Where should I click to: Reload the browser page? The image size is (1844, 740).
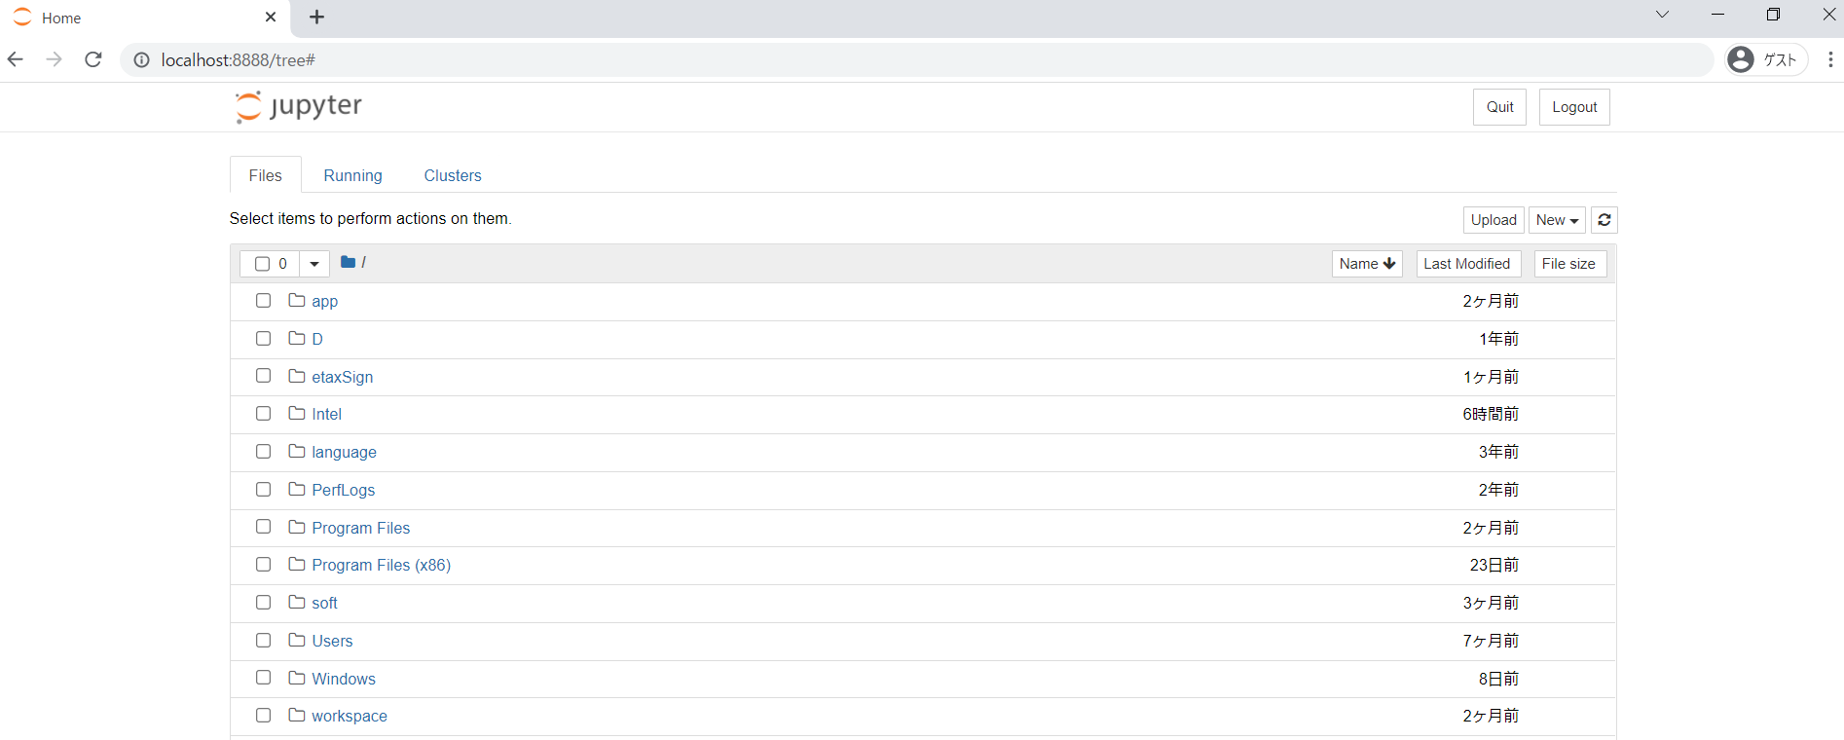point(93,59)
